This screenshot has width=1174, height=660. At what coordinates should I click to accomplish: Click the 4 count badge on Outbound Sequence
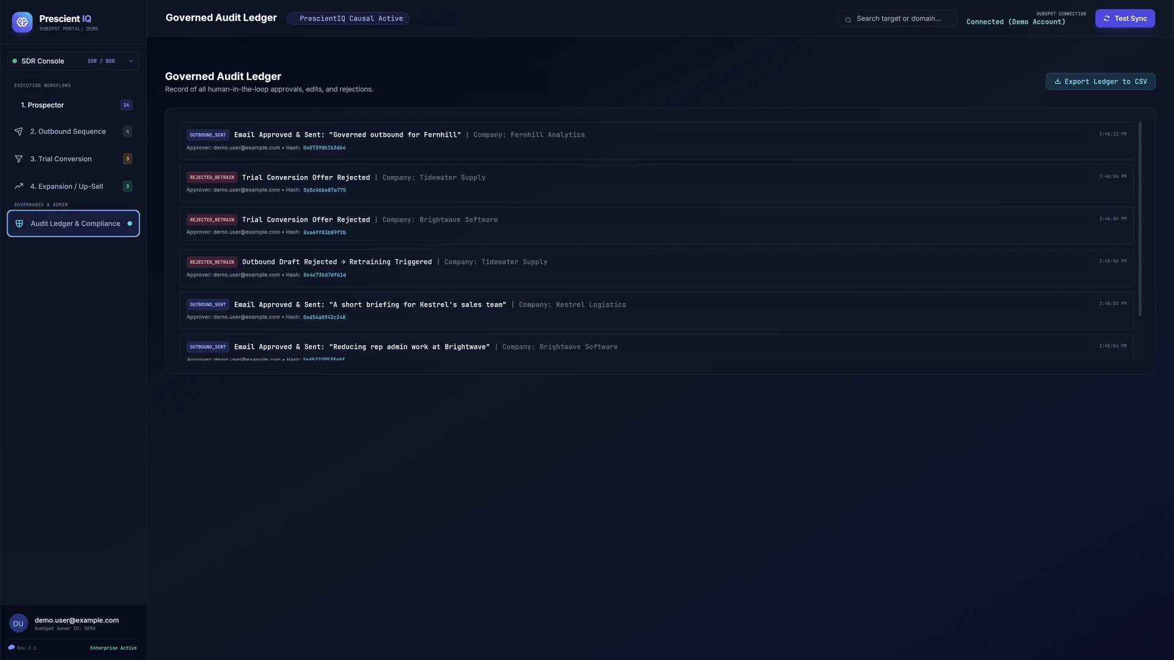[x=128, y=131]
